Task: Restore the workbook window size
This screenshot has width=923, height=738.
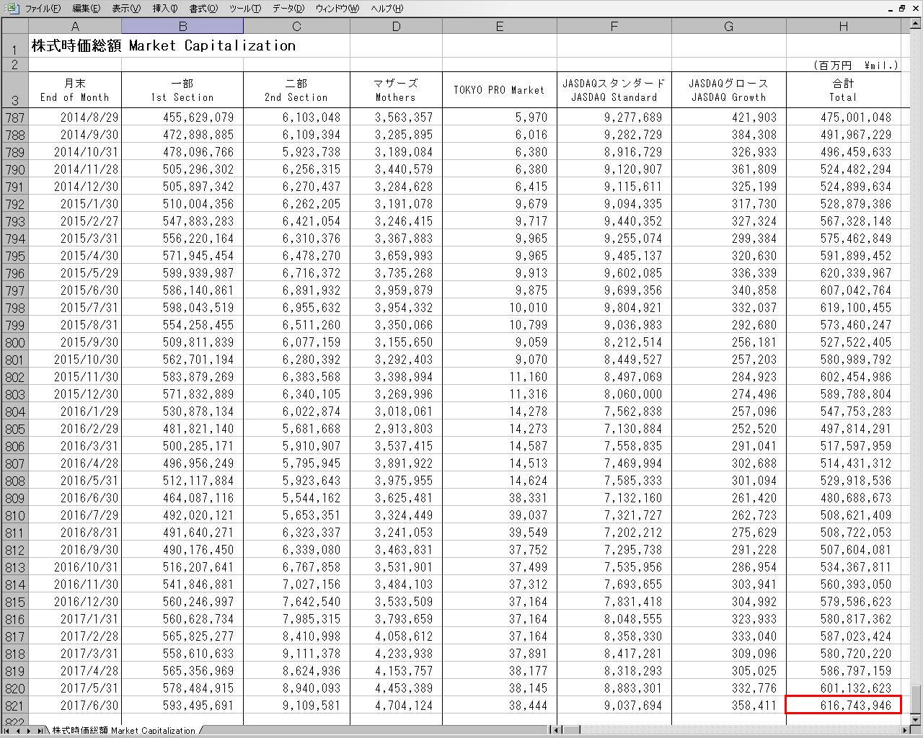Action: pyautogui.click(x=902, y=9)
